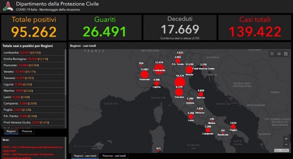Click the Veneto red circle marker
293x159 pixels.
pos(189,70)
